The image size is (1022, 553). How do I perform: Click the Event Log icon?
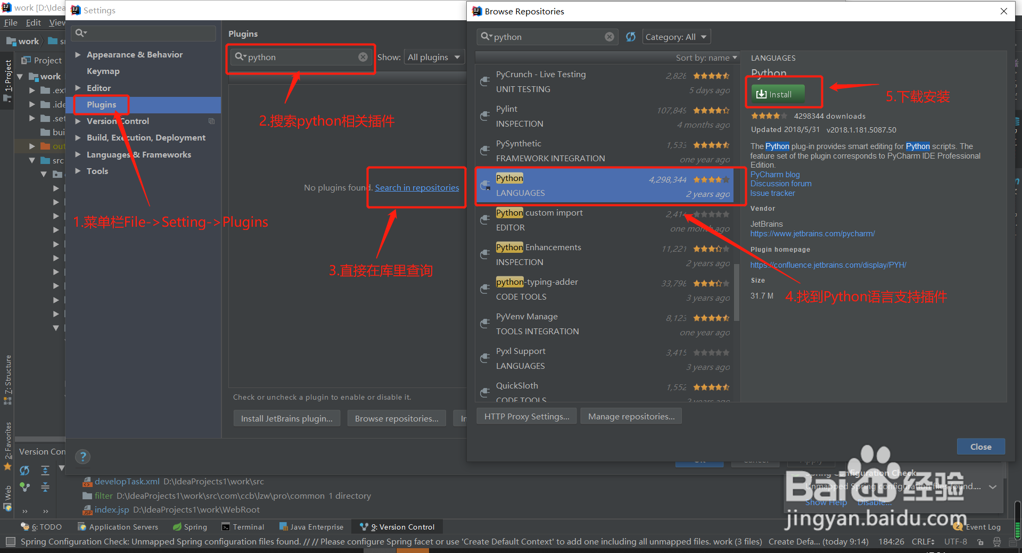tap(958, 526)
